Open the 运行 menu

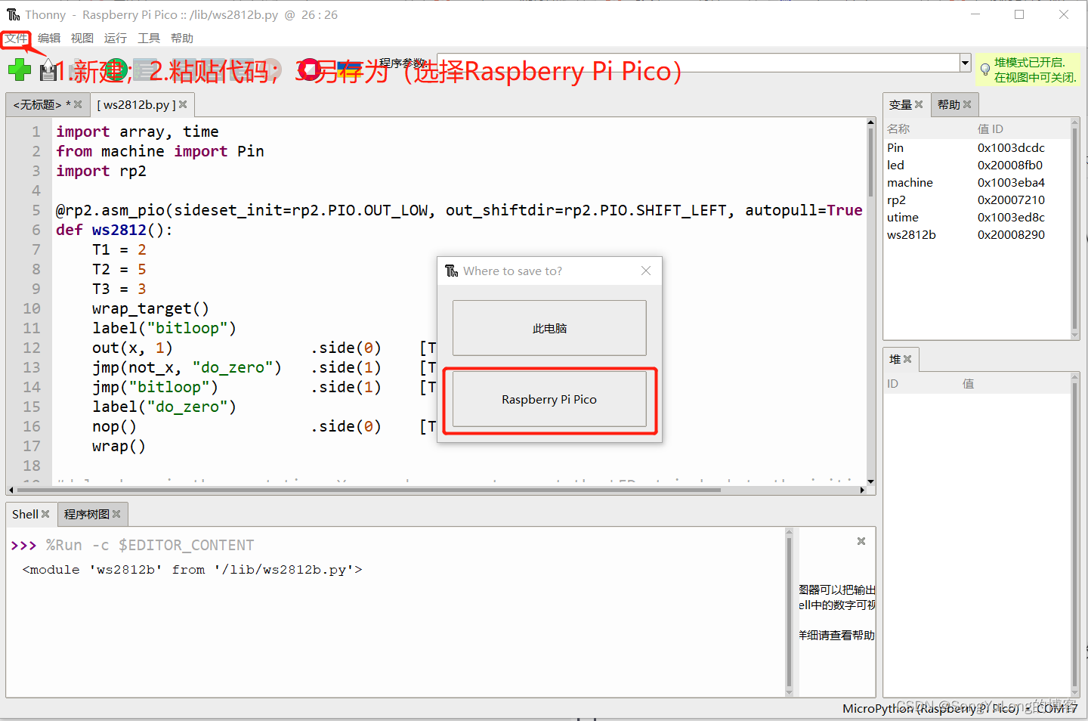116,39
